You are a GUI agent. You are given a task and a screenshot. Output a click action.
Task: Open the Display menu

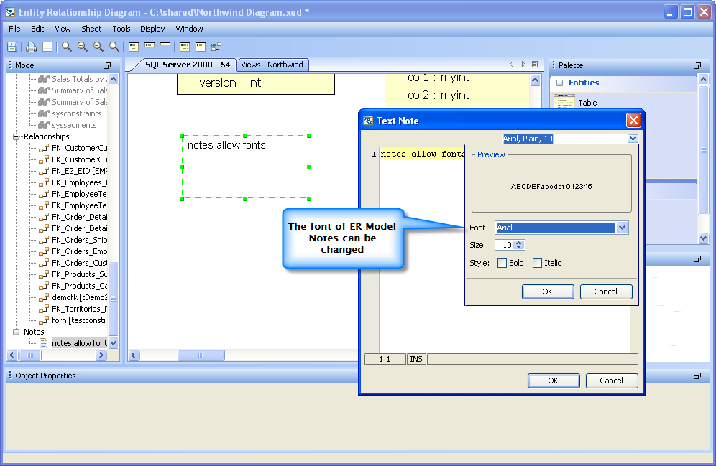coord(152,29)
